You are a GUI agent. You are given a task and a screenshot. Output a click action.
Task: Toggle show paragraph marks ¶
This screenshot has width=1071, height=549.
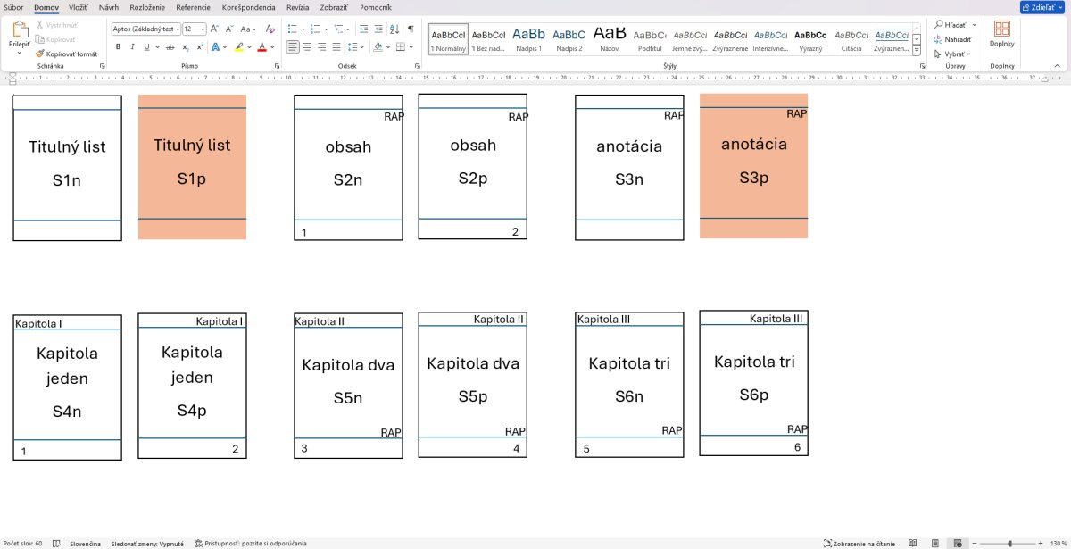(411, 29)
